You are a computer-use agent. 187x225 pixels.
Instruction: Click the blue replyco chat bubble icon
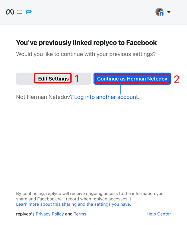pyautogui.click(x=29, y=12)
